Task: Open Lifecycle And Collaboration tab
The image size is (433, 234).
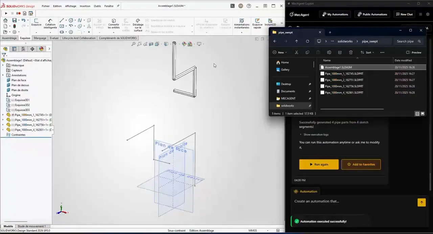Action: (79, 38)
